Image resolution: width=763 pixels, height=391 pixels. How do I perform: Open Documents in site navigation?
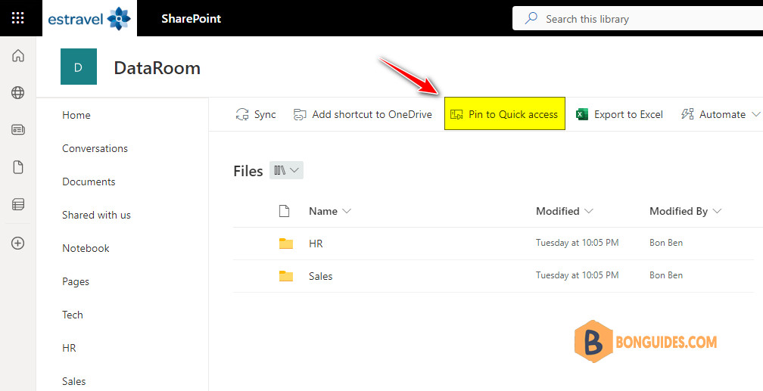pyautogui.click(x=89, y=182)
